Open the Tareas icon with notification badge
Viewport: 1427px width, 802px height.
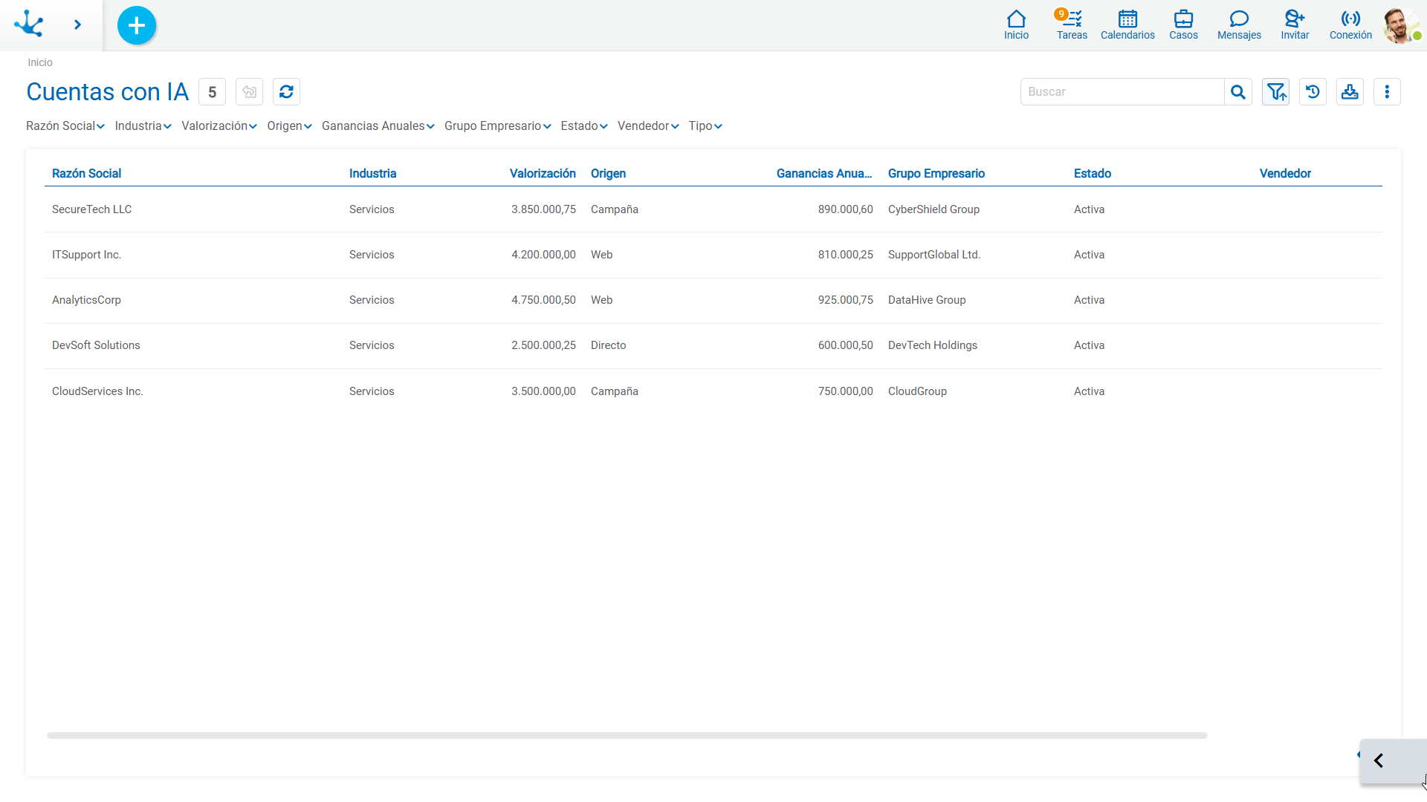(1072, 25)
